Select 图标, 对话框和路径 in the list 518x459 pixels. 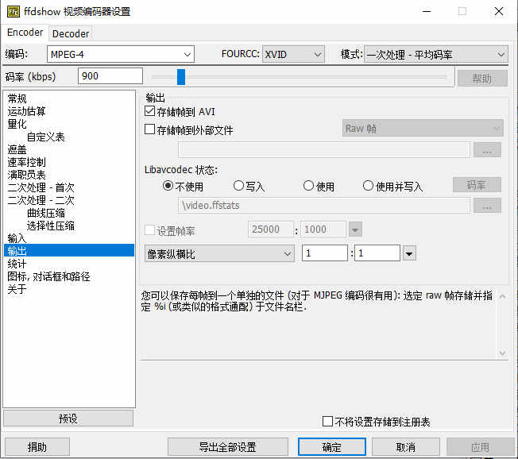(48, 276)
